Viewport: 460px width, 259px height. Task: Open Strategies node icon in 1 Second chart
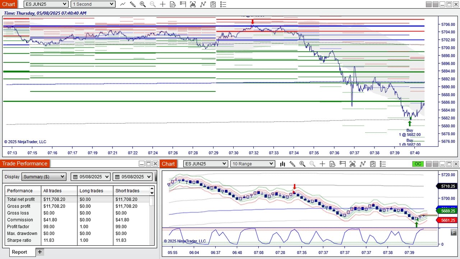pyautogui.click(x=203, y=4)
